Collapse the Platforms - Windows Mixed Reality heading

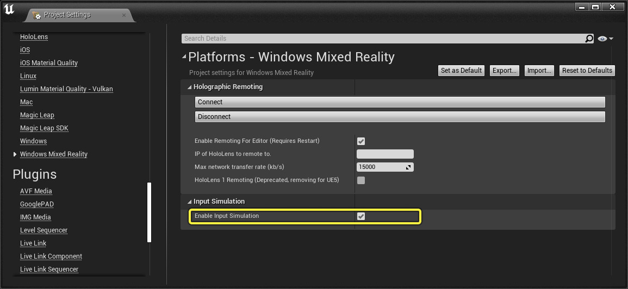point(184,57)
